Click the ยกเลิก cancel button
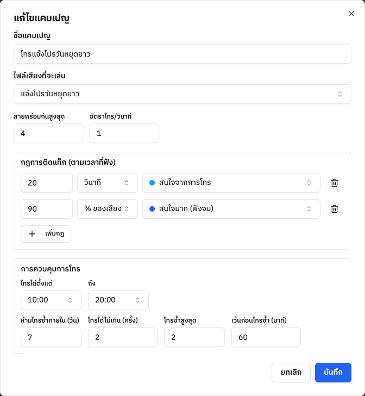This screenshot has height=396, width=365. pyautogui.click(x=291, y=373)
